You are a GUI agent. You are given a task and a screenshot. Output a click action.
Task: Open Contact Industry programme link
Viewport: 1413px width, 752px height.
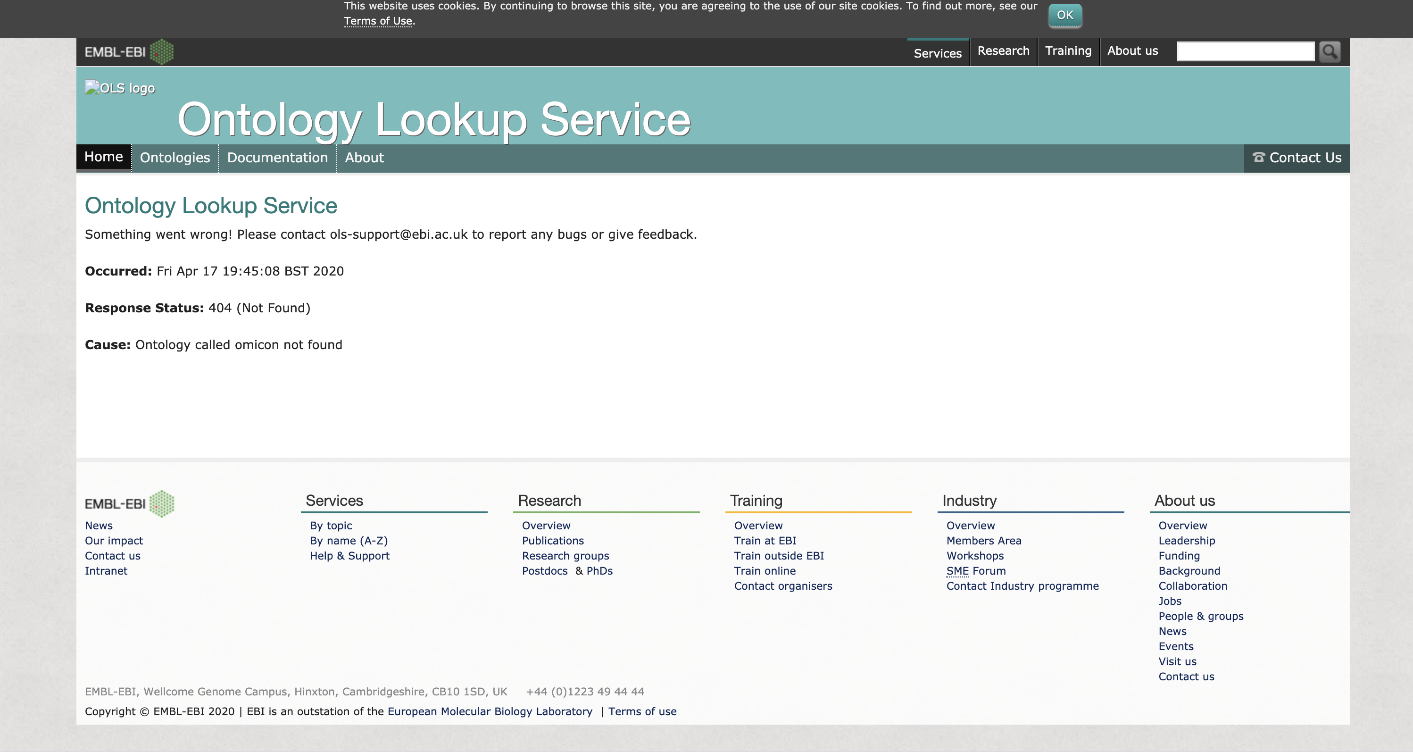pyautogui.click(x=1022, y=586)
